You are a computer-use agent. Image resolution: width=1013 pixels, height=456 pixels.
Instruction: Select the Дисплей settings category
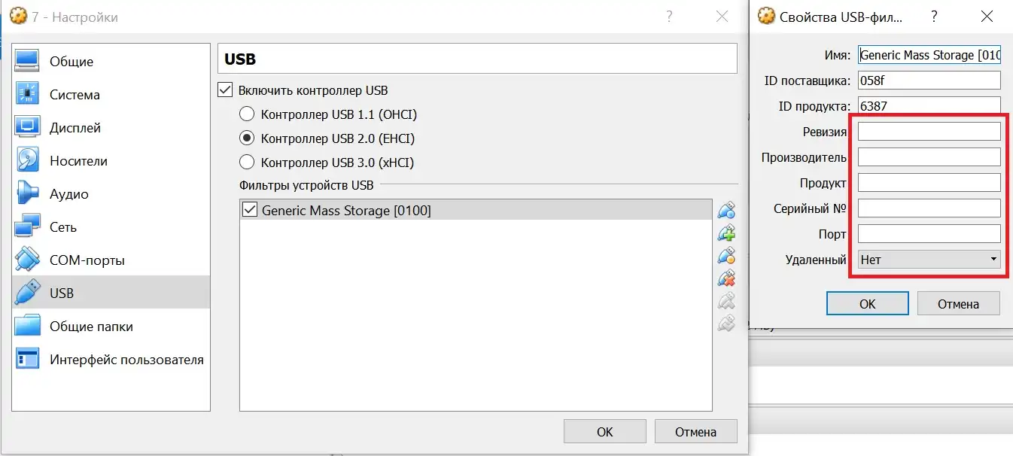75,128
